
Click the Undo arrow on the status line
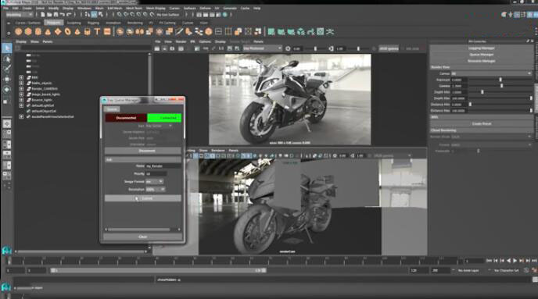[62, 15]
